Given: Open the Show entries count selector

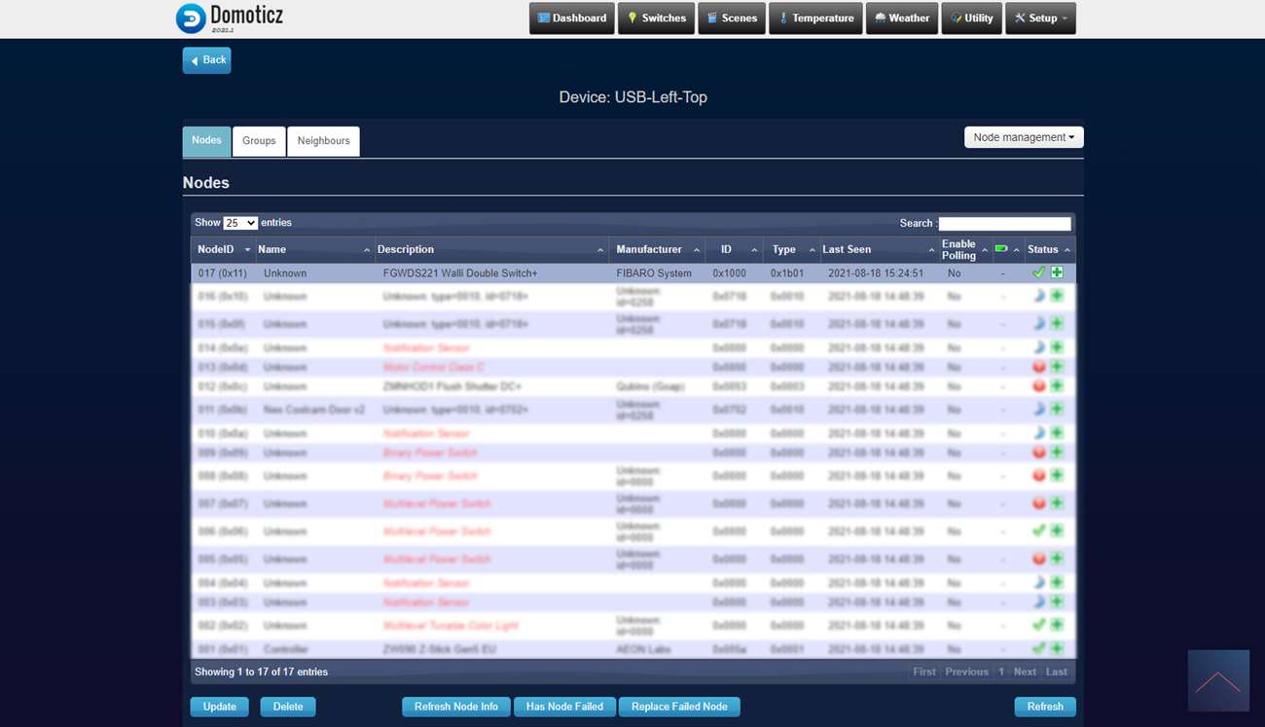Looking at the screenshot, I should coord(240,223).
